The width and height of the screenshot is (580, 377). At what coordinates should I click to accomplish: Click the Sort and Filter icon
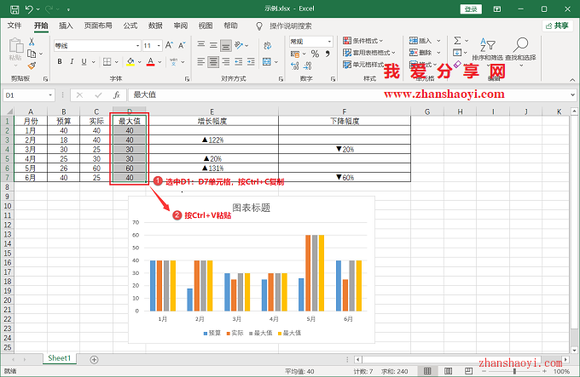[488, 45]
